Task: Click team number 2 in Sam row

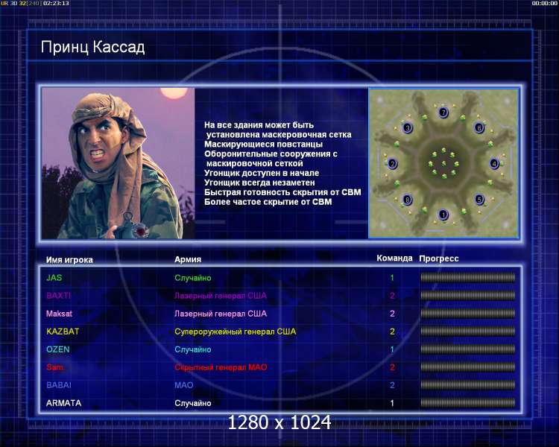Action: click(392, 367)
